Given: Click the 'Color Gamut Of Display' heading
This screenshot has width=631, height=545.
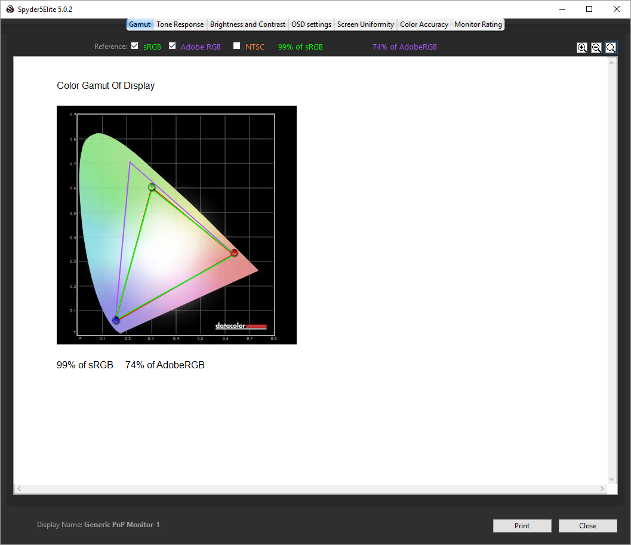Looking at the screenshot, I should click(x=106, y=86).
